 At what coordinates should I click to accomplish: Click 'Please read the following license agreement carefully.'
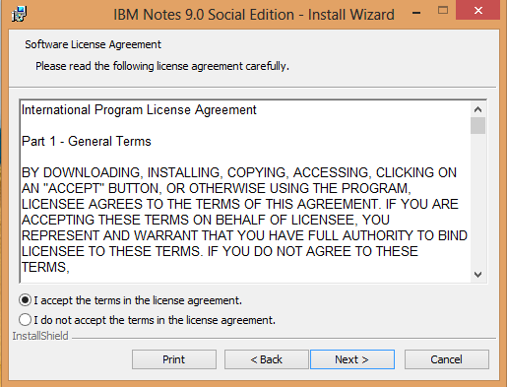(x=162, y=66)
